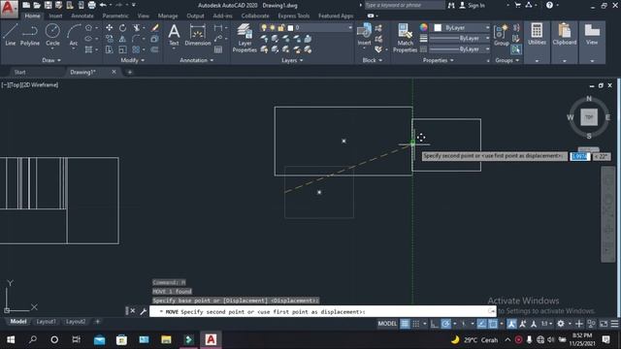Switch to the Express Tools tab

[293, 16]
